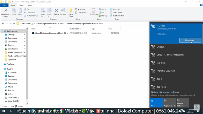Disconnect from IT Dolozi network
203x114 pixels.
(x=190, y=40)
